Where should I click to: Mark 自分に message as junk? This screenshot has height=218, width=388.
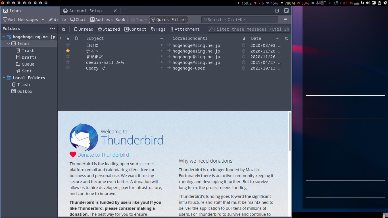(x=243, y=45)
